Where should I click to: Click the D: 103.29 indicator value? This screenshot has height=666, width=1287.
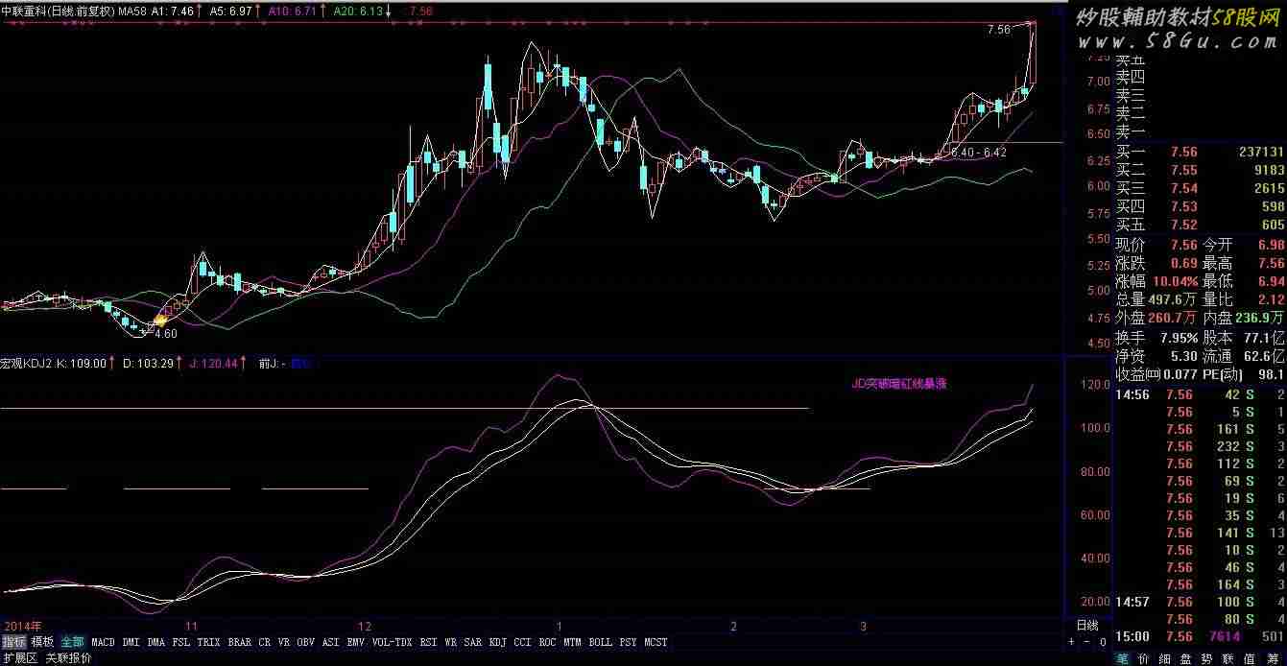149,364
